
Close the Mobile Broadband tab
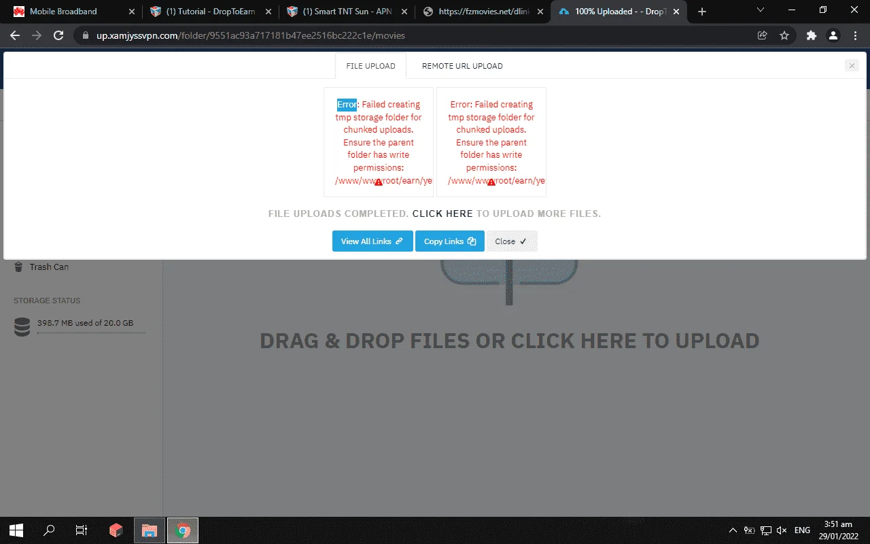(x=132, y=12)
